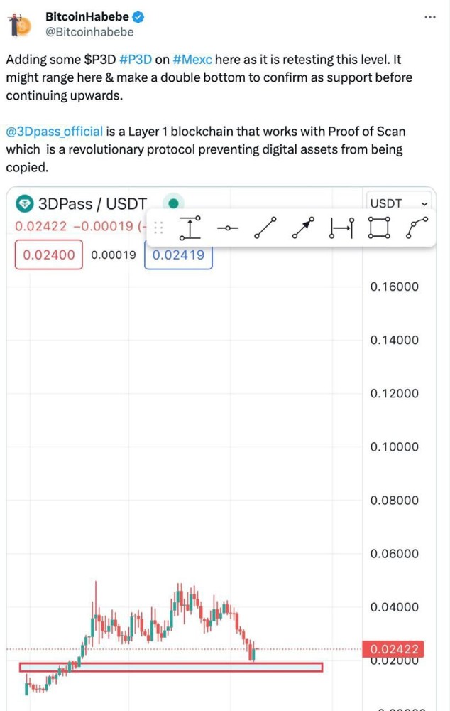Viewport: 450px width, 711px height.
Task: Click the red 0.02422 price label
Action: (393, 649)
